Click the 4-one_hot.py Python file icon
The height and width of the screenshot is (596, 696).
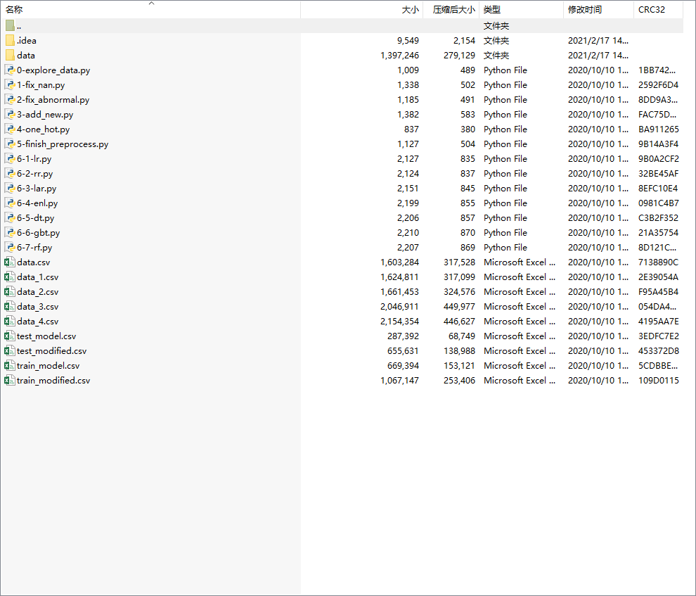click(x=10, y=129)
